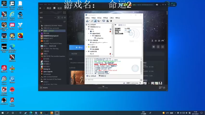This screenshot has width=205, height=115.
Task: Open advanced filter sliders icon in Steam library
Action: click(65, 21)
